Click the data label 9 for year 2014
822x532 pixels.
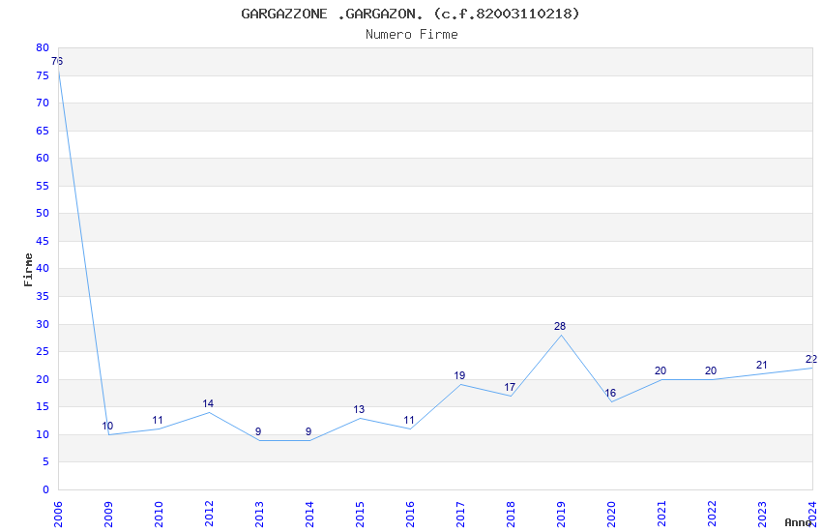coord(308,432)
